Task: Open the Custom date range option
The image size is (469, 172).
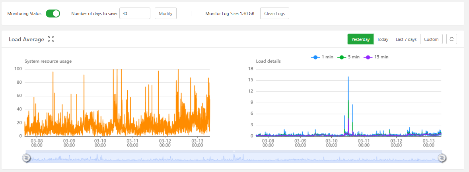Action: 431,39
